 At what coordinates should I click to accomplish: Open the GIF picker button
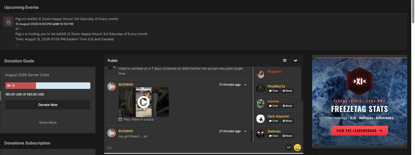pyautogui.click(x=289, y=148)
